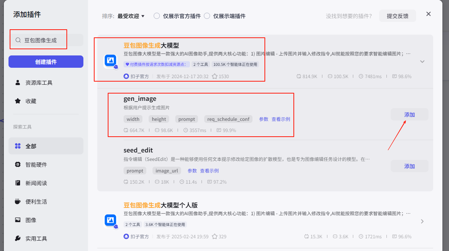Add the seed_edit tool
The width and height of the screenshot is (449, 251).
[x=410, y=166]
